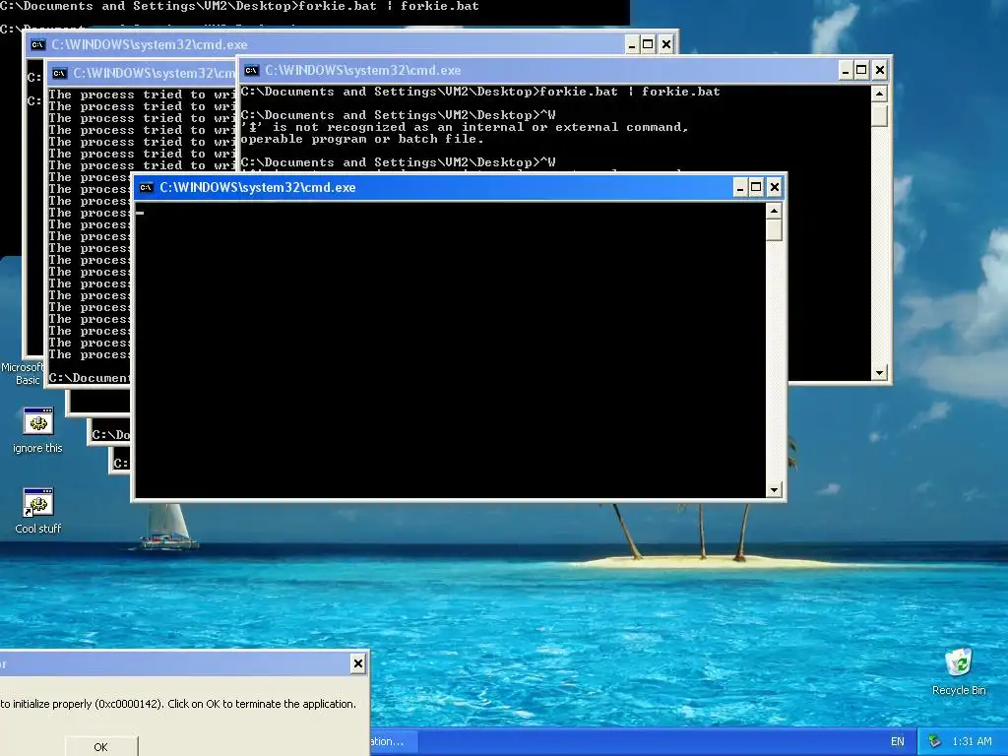This screenshot has height=756, width=1008.
Task: Click the taskbar button ending in 'ation...'
Action: [394, 741]
